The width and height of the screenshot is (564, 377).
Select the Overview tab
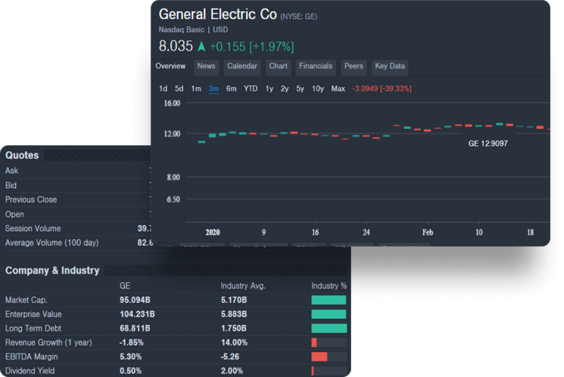pos(170,66)
